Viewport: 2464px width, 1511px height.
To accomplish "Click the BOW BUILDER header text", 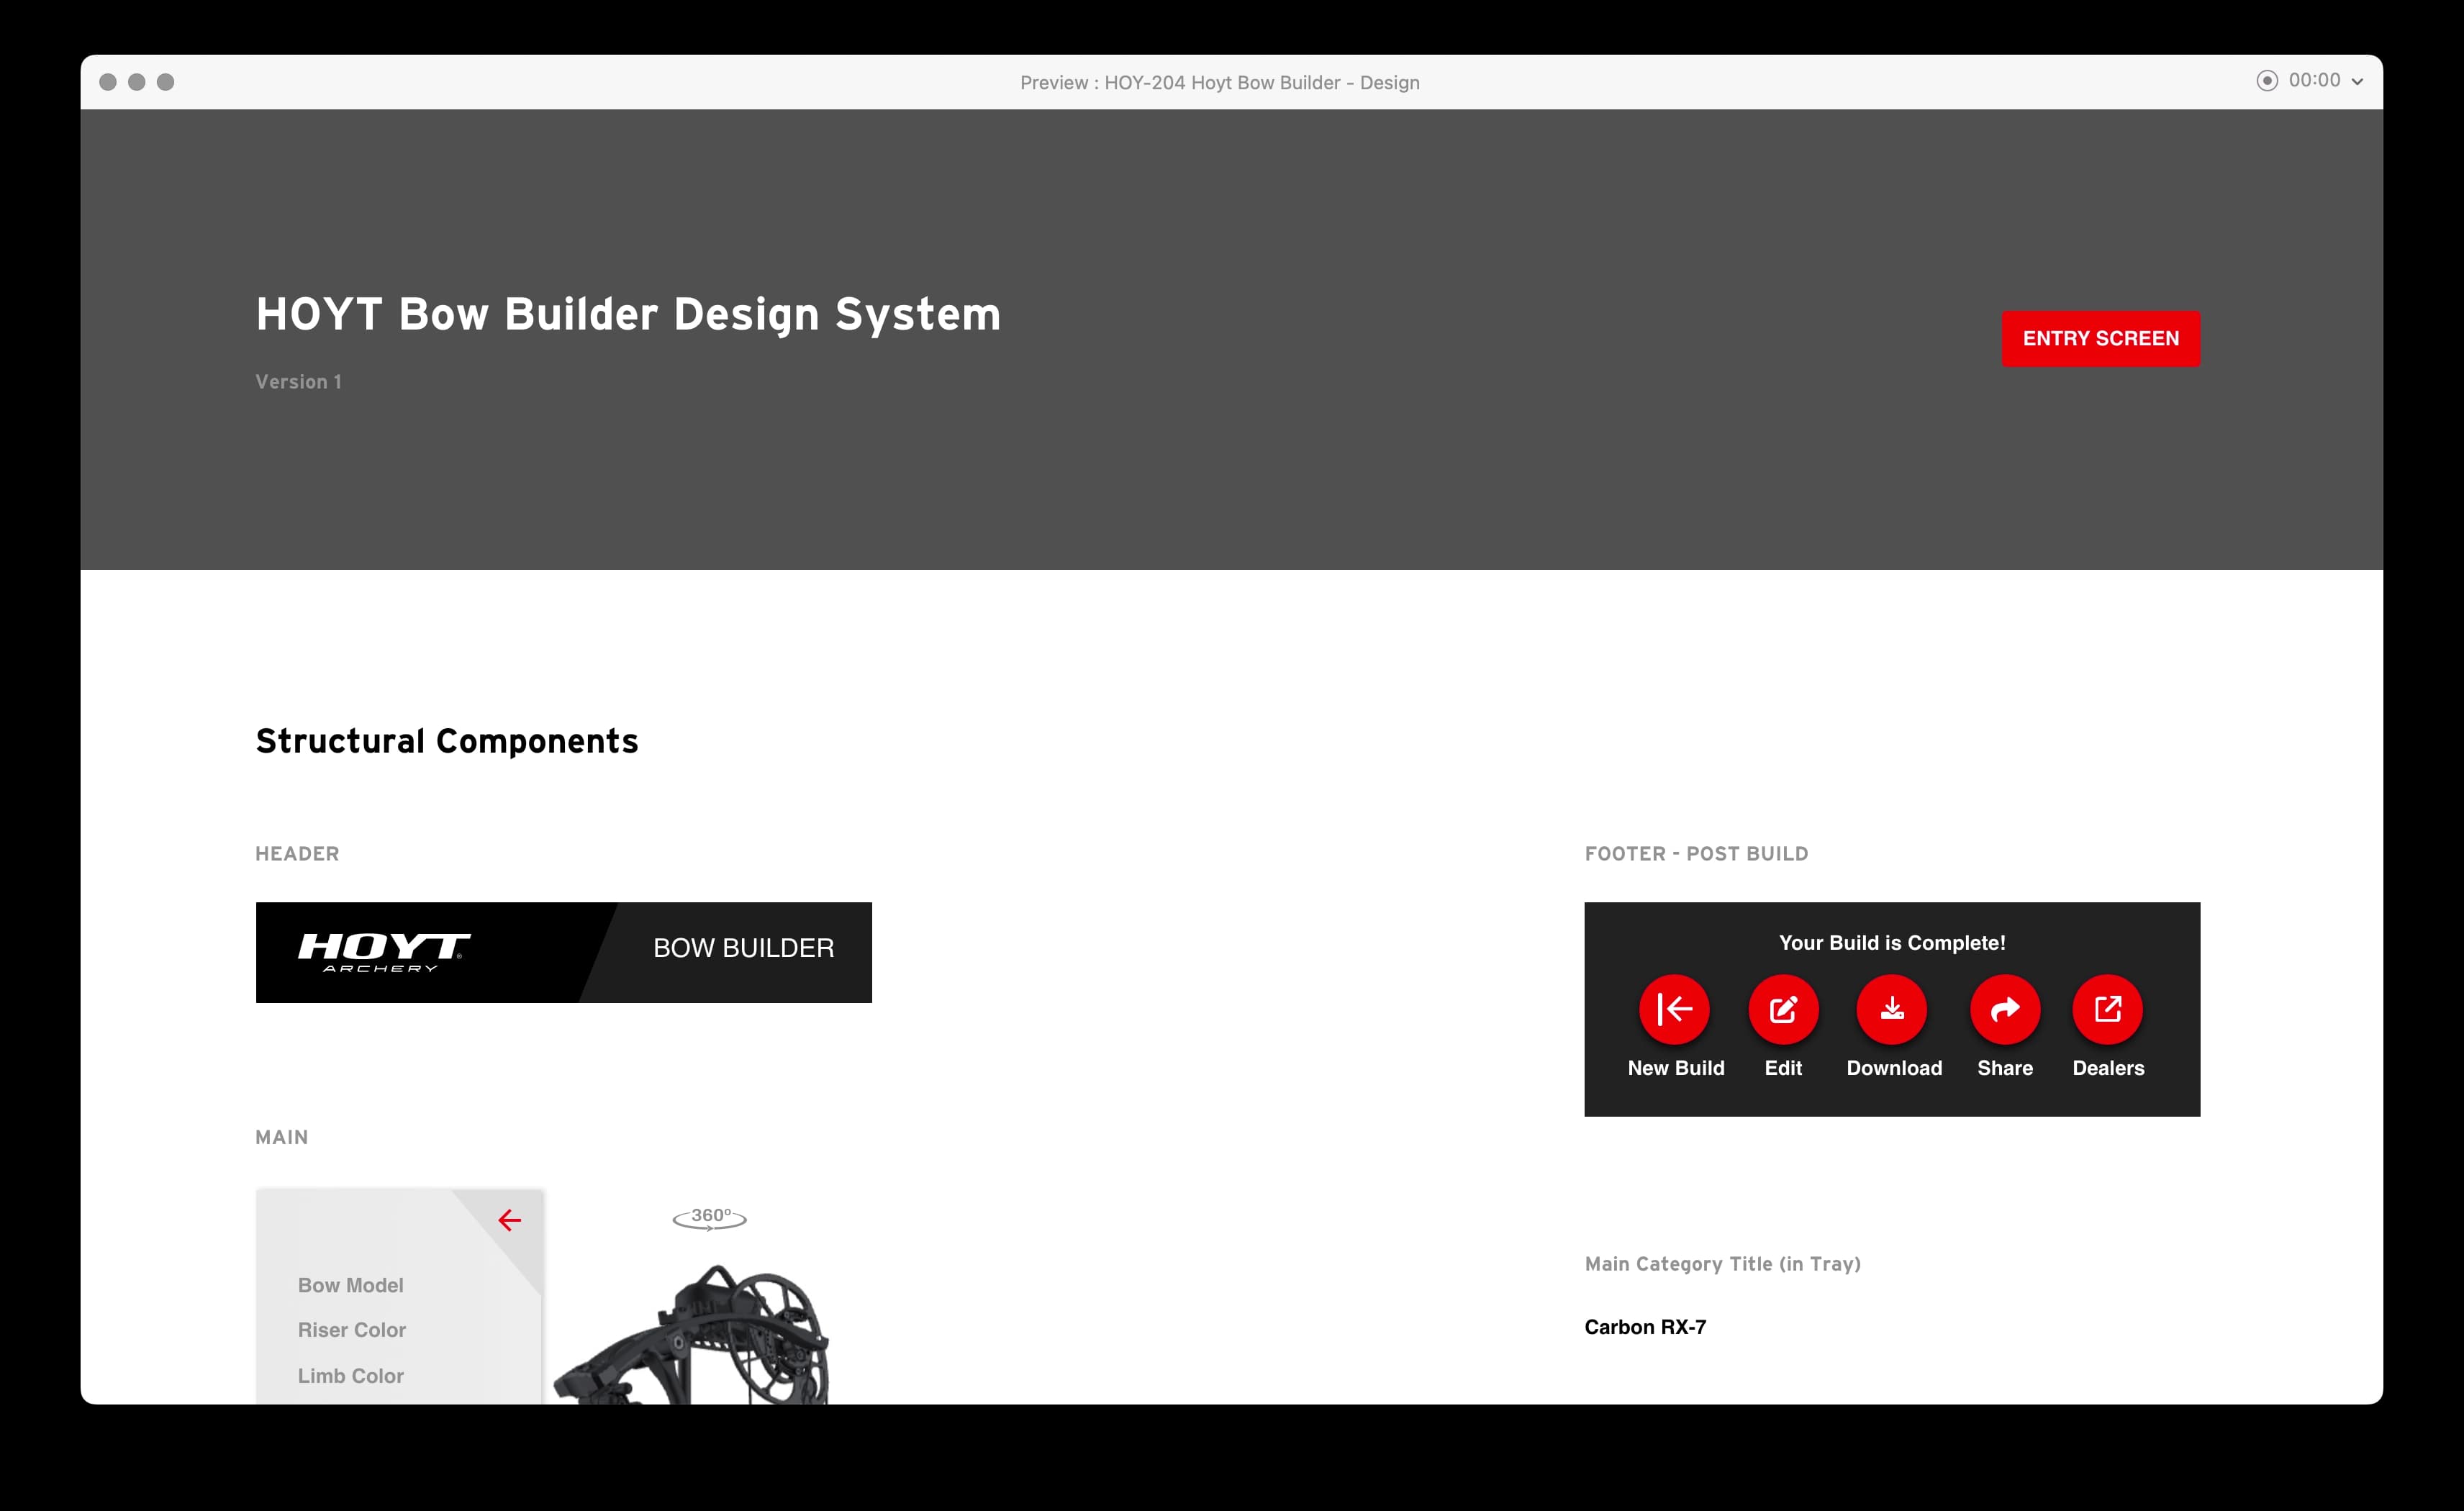I will point(743,948).
